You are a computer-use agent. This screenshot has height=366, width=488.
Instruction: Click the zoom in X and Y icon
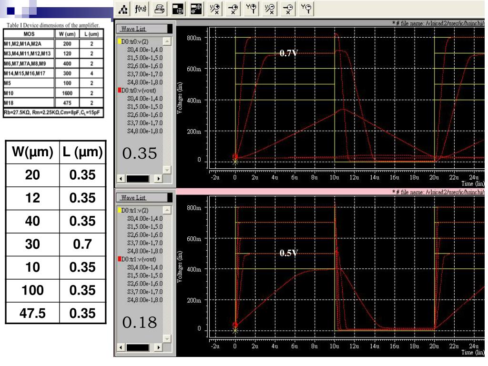[214, 9]
